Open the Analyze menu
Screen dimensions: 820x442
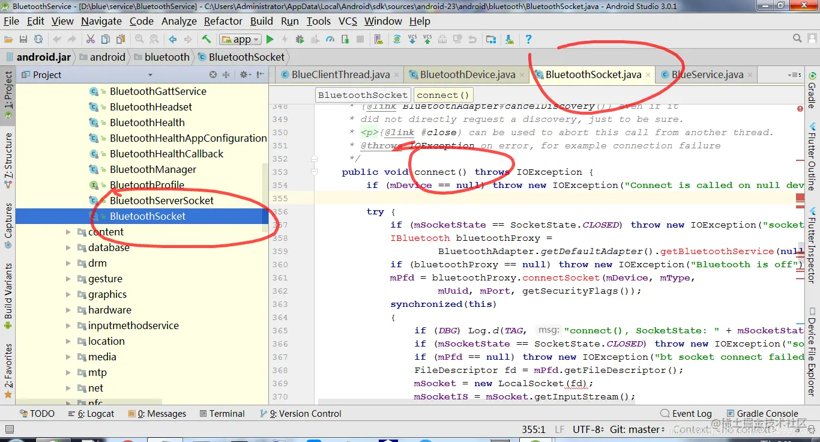pos(179,21)
